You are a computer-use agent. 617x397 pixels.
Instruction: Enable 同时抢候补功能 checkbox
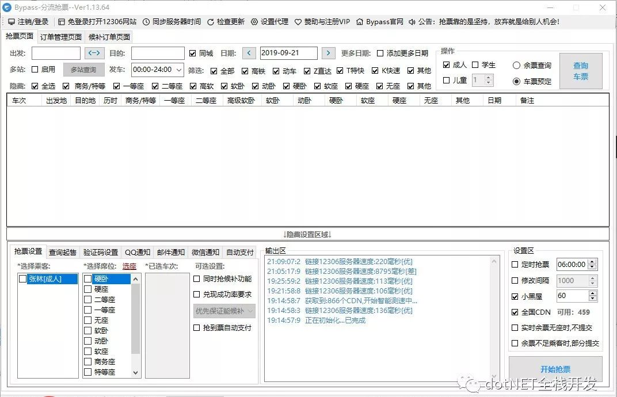point(197,278)
